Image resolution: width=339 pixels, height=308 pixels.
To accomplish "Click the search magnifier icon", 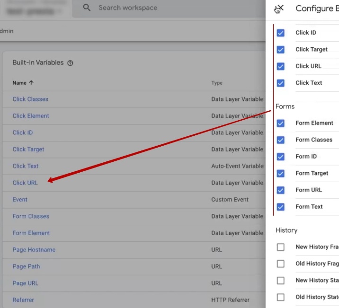I will (x=87, y=8).
